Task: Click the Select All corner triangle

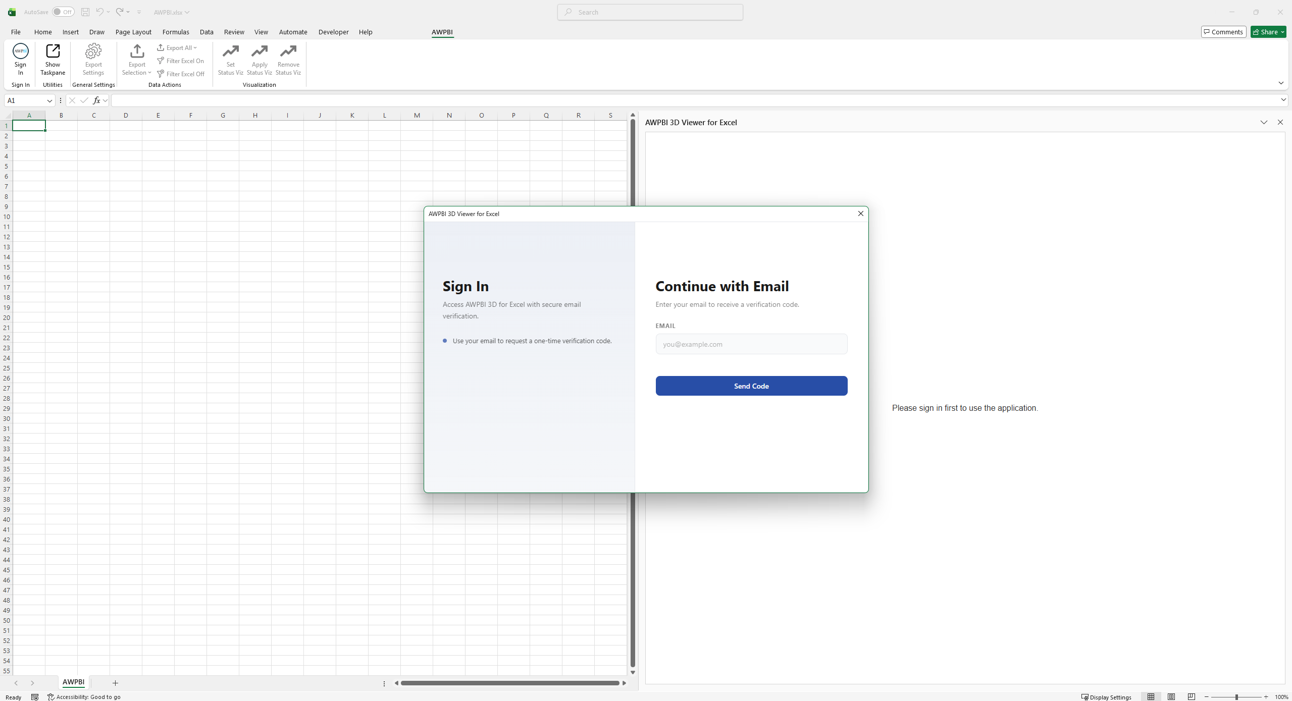Action: coord(8,116)
